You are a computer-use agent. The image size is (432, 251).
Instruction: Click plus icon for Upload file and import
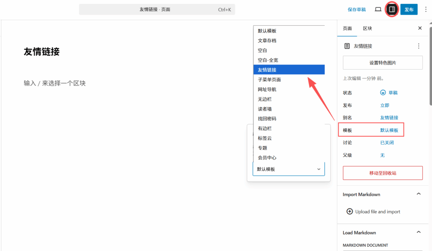point(349,212)
